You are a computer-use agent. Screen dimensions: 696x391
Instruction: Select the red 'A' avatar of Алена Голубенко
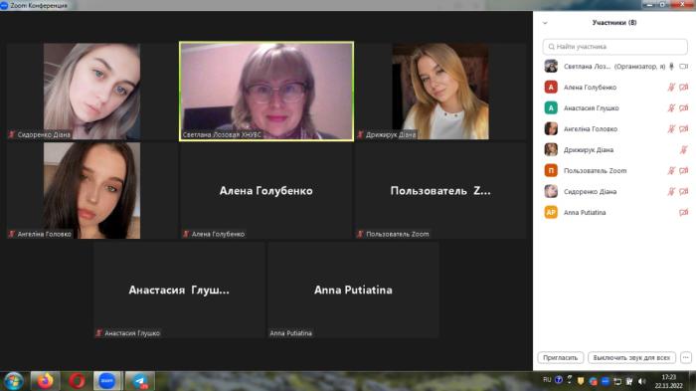(x=551, y=88)
